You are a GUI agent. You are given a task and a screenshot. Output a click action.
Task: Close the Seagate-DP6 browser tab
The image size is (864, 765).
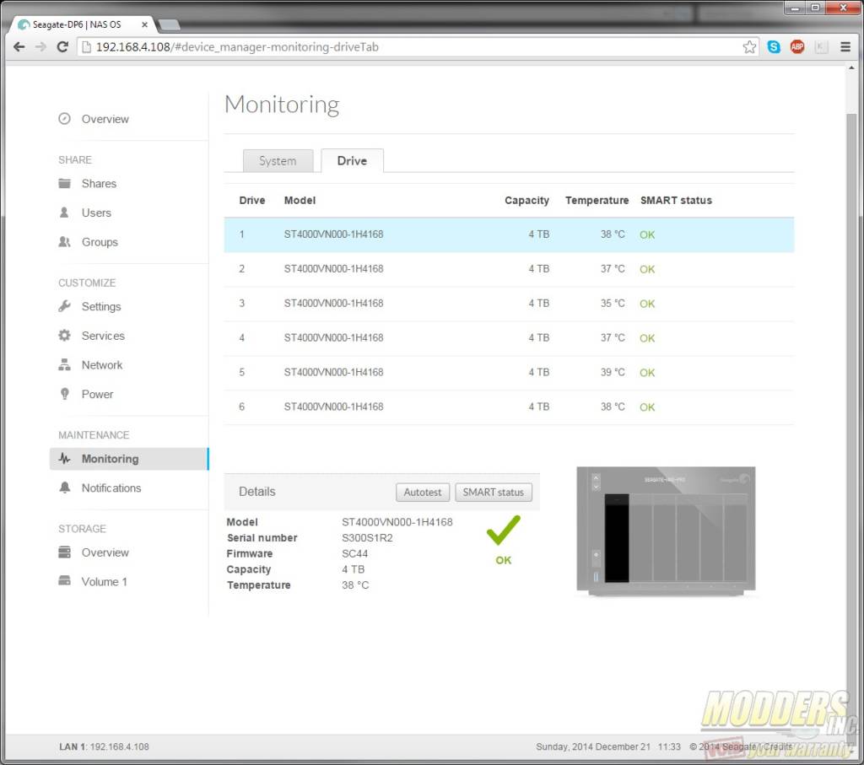144,24
